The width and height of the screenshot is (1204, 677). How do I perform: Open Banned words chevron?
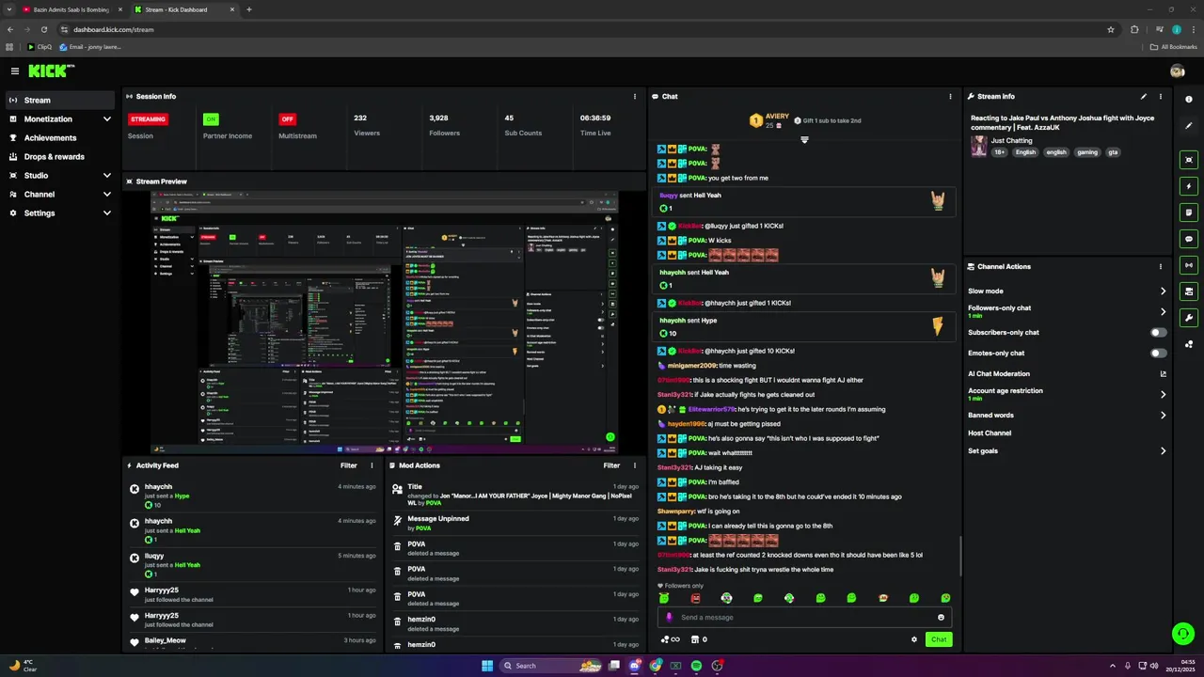point(1163,415)
